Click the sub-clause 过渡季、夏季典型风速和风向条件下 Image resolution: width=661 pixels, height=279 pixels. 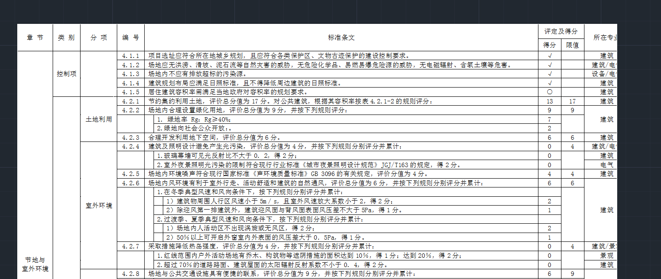261,219
